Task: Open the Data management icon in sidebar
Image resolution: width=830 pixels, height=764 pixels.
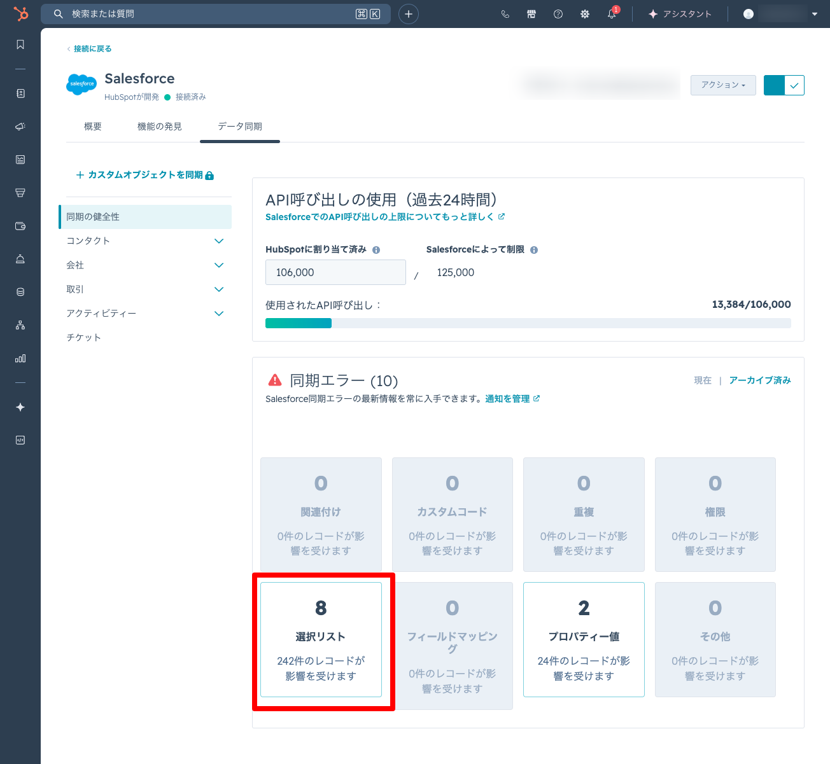Action: (x=20, y=292)
